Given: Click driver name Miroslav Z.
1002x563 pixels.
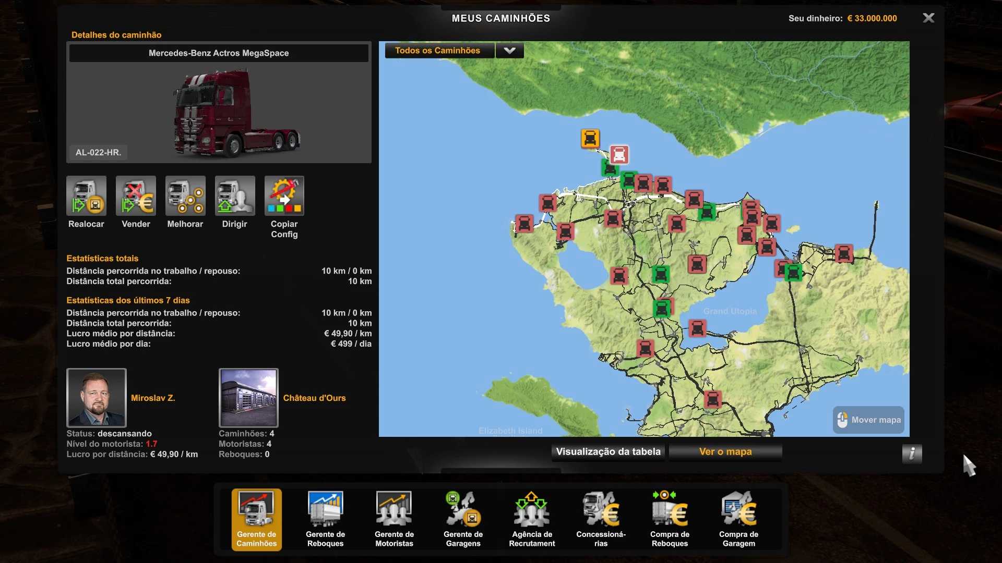Looking at the screenshot, I should pos(153,398).
